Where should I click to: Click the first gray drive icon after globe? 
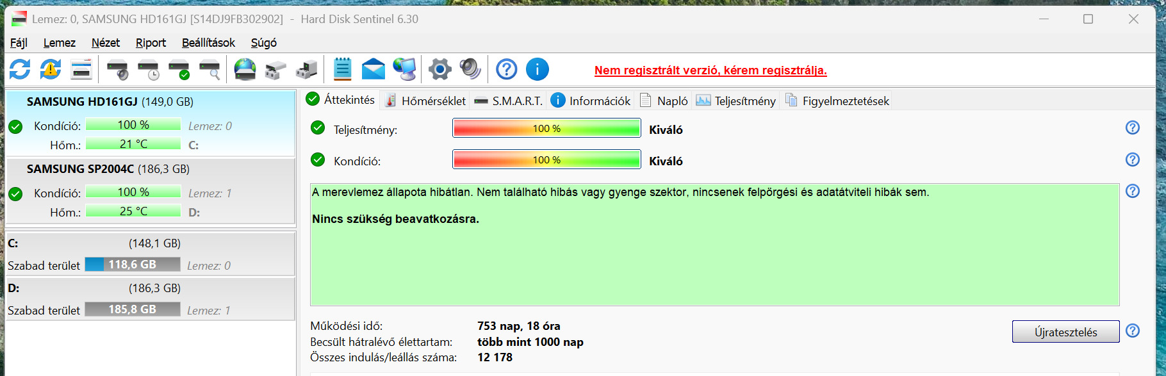(275, 69)
